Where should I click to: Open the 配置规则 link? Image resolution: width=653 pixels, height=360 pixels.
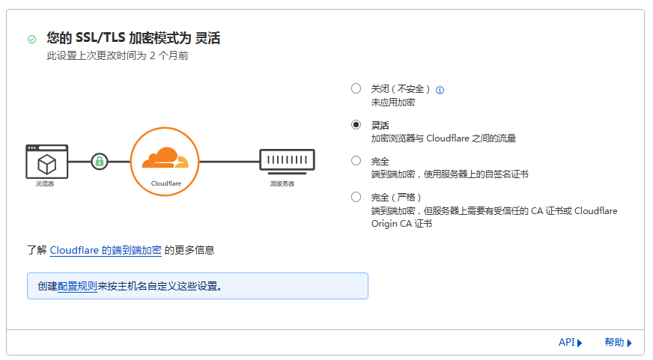pyautogui.click(x=77, y=286)
